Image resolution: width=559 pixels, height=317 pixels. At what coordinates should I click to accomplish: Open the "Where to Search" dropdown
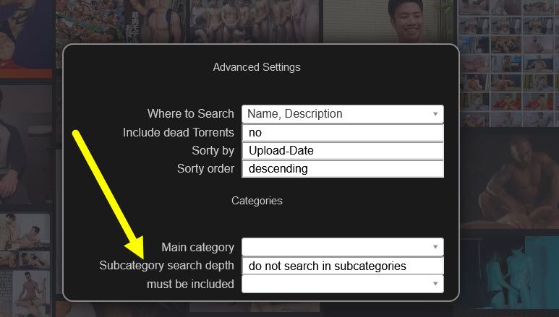(342, 114)
